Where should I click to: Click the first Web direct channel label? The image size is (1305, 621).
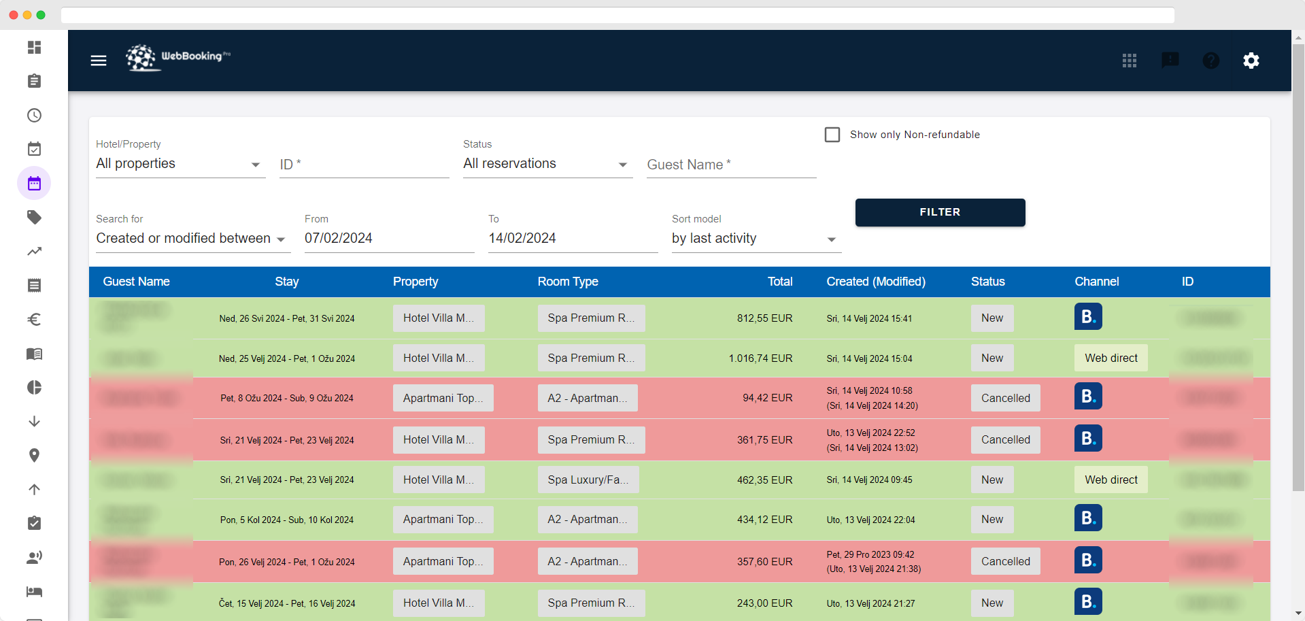1111,358
